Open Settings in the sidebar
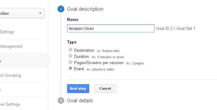 (x=7, y=32)
